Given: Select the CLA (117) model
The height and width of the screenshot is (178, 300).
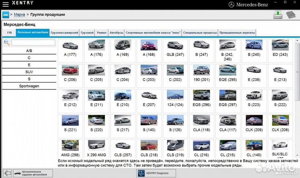Looking at the screenshot, I should coord(227,126).
